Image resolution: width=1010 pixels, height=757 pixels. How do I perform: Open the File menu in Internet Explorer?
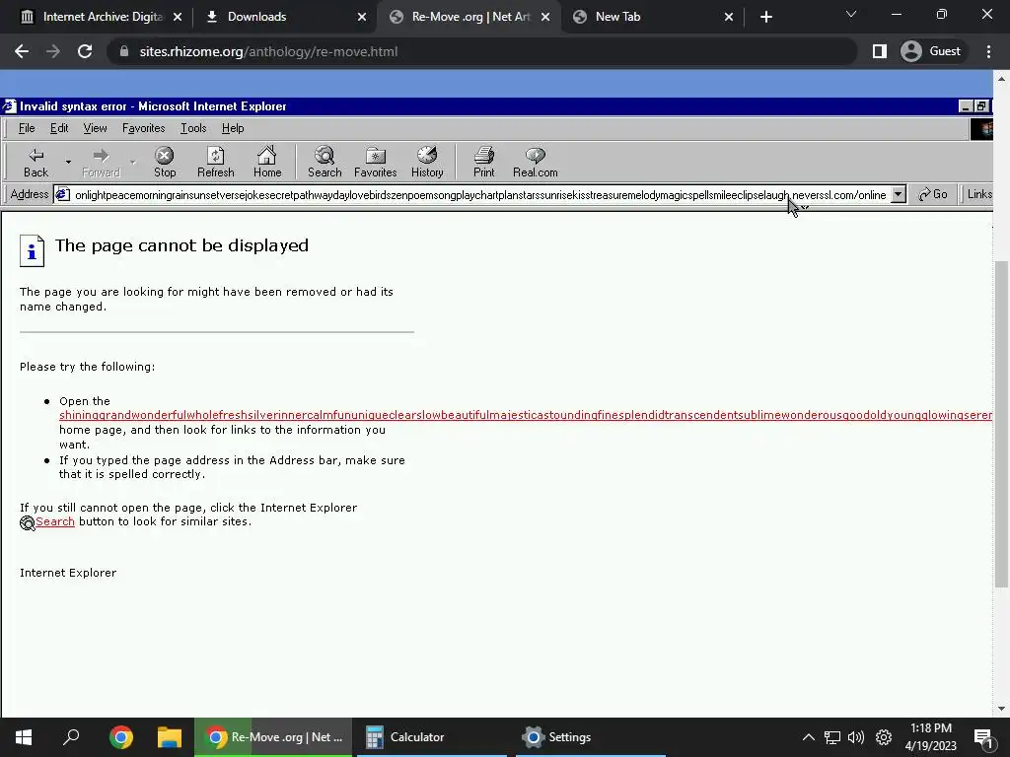27,128
